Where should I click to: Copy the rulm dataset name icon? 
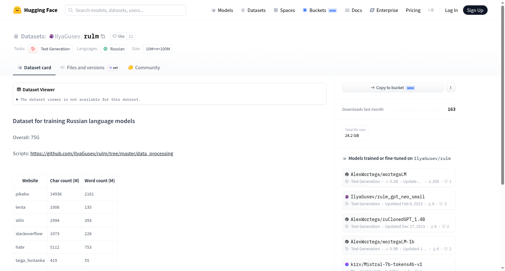click(103, 36)
